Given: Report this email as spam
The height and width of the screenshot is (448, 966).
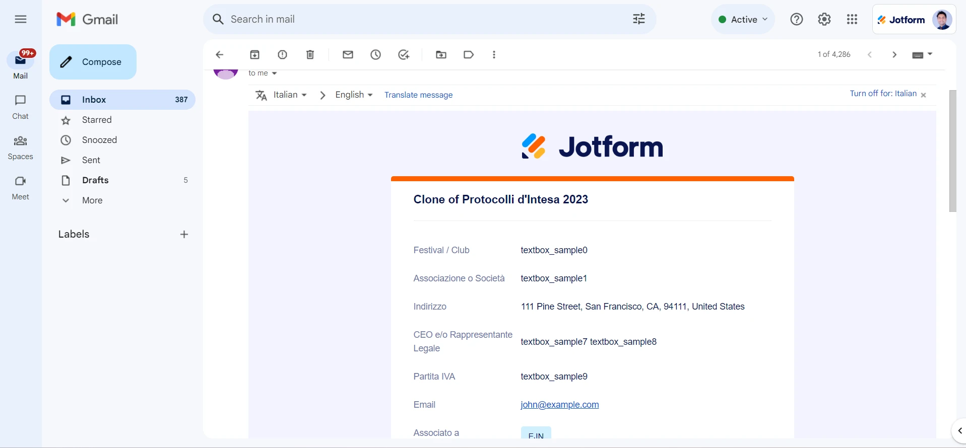Looking at the screenshot, I should (283, 55).
